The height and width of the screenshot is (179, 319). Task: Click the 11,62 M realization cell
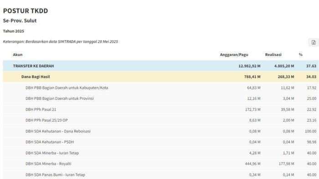click(288, 87)
